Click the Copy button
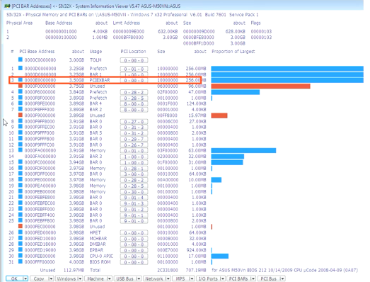370x282 pixels. coord(39,278)
